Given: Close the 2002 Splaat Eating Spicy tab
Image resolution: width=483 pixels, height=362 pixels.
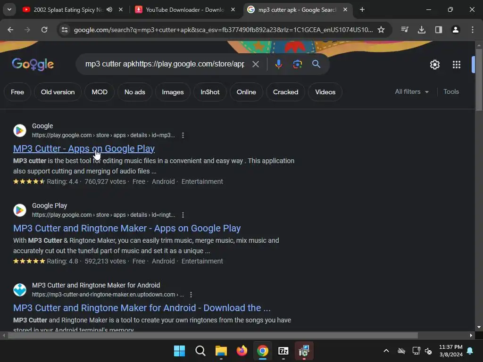Looking at the screenshot, I should (121, 9).
